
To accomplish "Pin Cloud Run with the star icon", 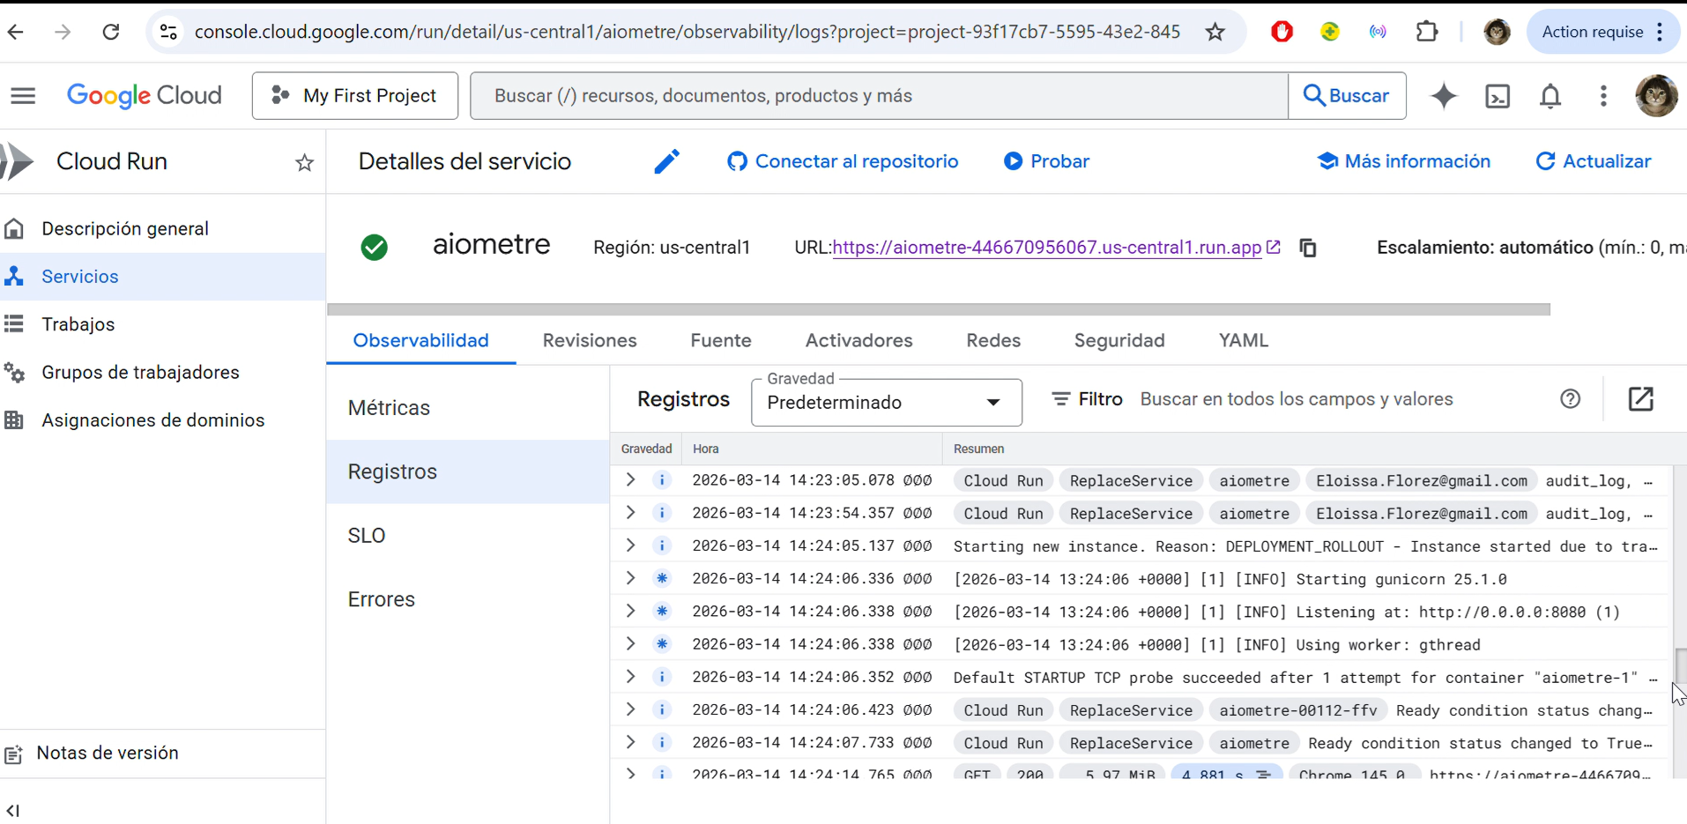I will point(304,162).
